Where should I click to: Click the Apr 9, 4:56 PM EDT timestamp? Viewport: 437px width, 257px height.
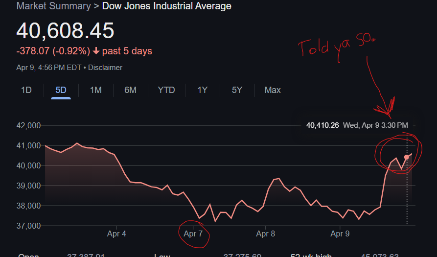[x=49, y=68]
